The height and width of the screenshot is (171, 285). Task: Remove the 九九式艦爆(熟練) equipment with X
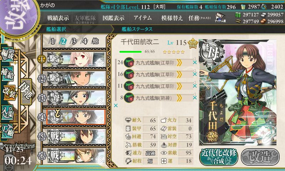[x=195, y=98]
